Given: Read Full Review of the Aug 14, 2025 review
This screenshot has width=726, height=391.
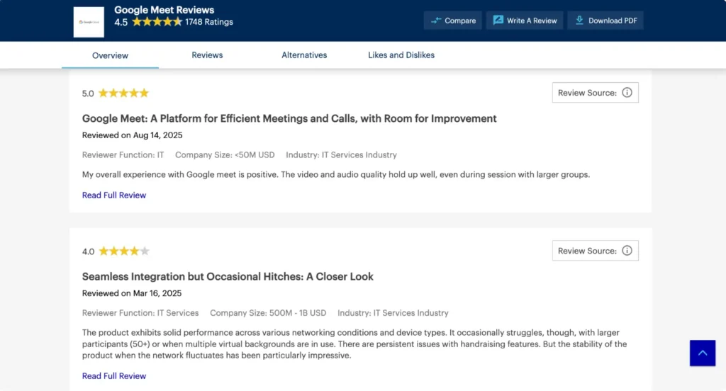Looking at the screenshot, I should [x=114, y=195].
